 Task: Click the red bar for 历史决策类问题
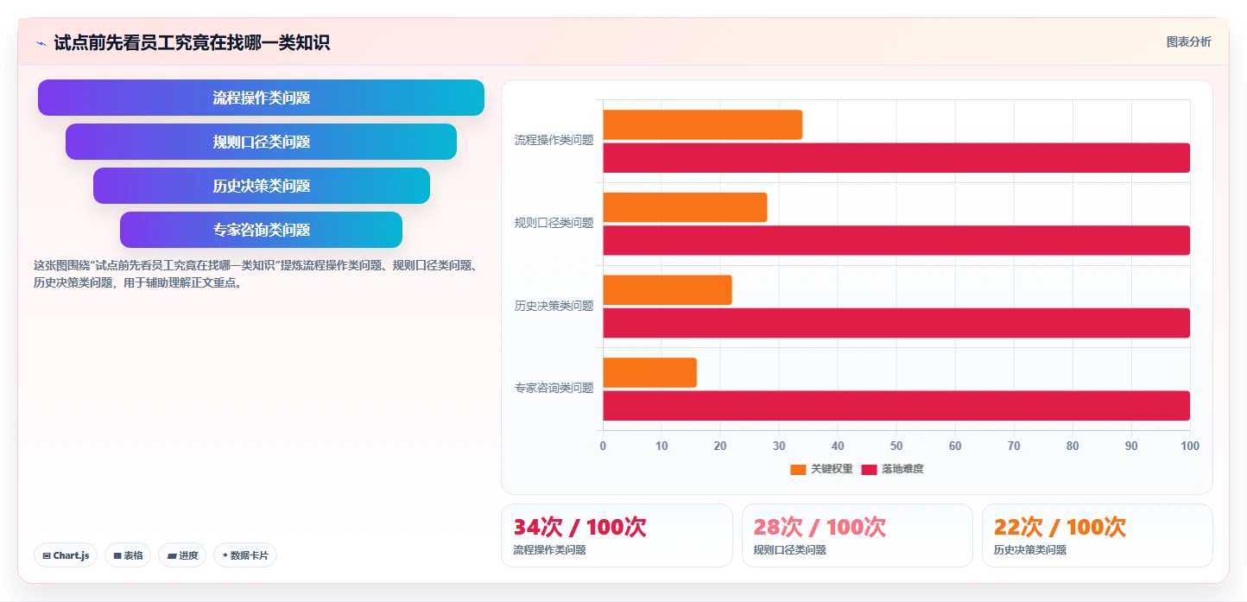click(x=896, y=323)
